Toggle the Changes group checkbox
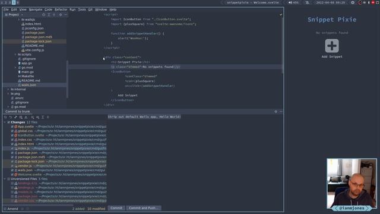380x214 pixels. tap(8, 122)
